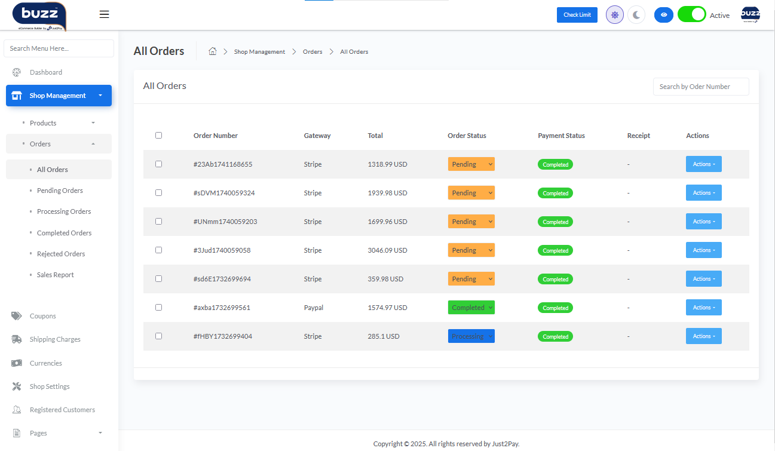The height and width of the screenshot is (451, 775).
Task: Click the Shipping Charges truck icon
Action: click(17, 339)
